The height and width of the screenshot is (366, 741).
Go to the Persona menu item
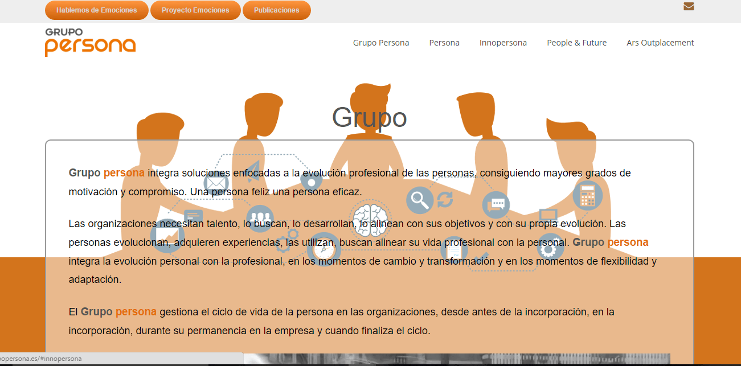point(444,43)
